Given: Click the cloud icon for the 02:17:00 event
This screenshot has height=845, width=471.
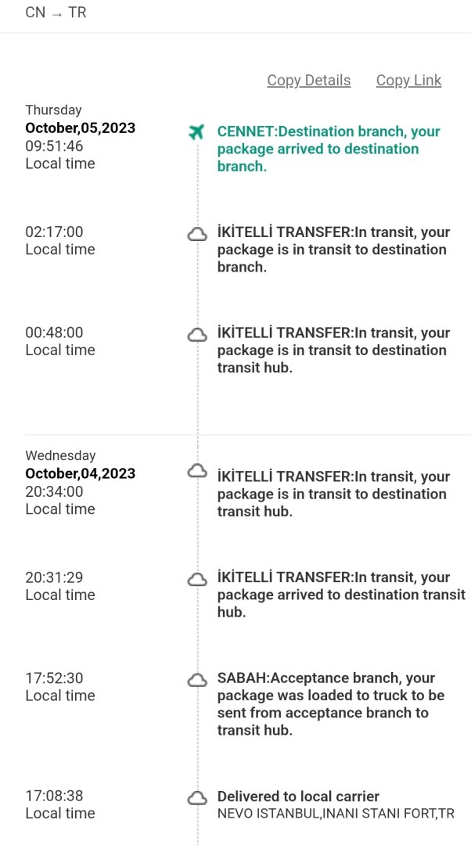Looking at the screenshot, I should pos(197,234).
